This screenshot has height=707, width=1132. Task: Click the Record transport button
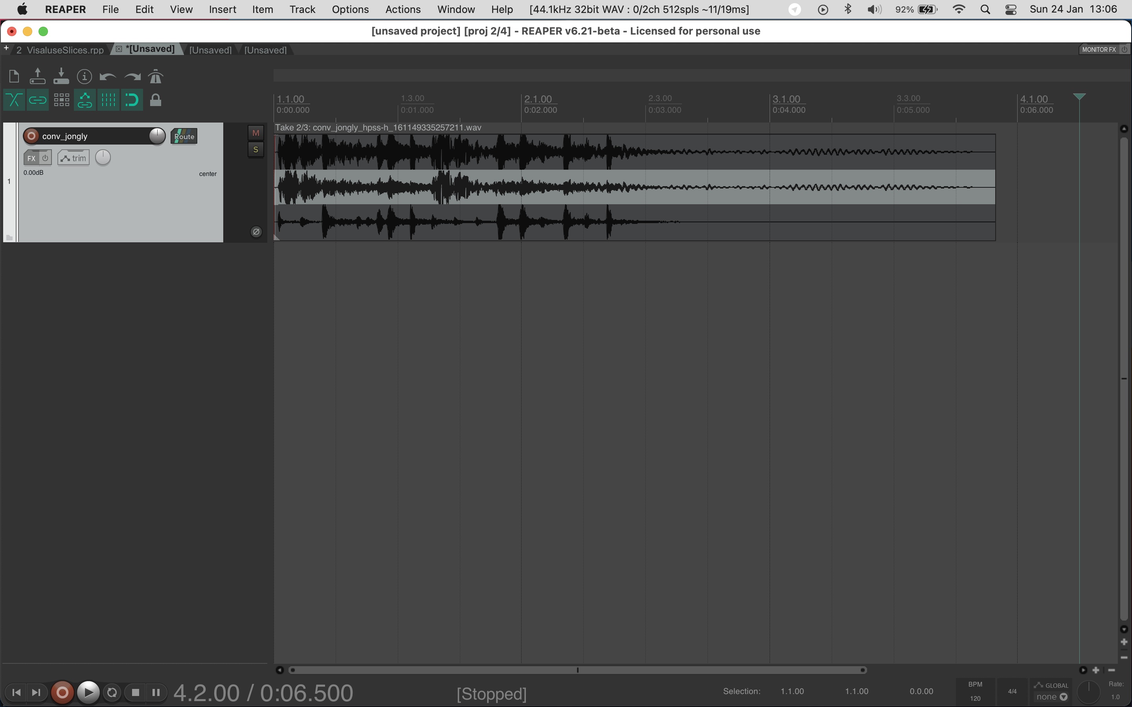62,692
